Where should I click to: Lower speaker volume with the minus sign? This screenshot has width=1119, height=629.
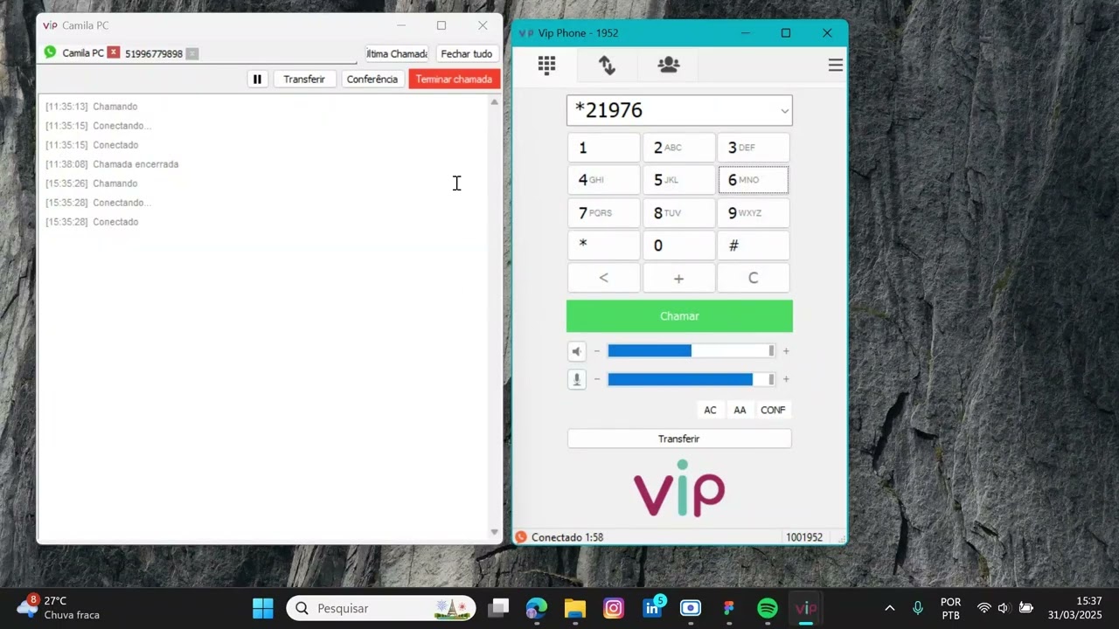pos(597,351)
